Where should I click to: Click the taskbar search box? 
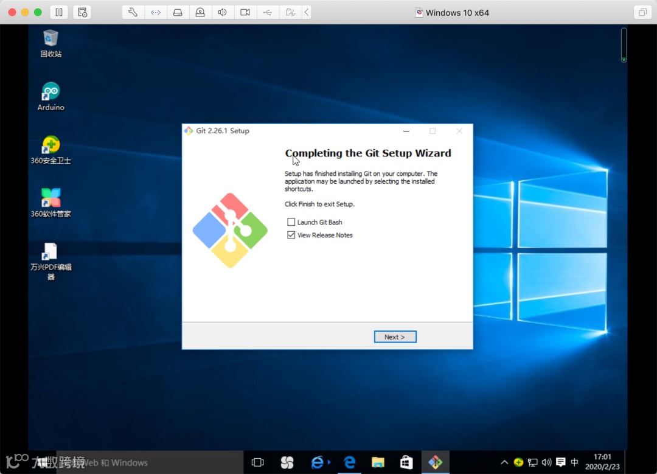(x=149, y=462)
